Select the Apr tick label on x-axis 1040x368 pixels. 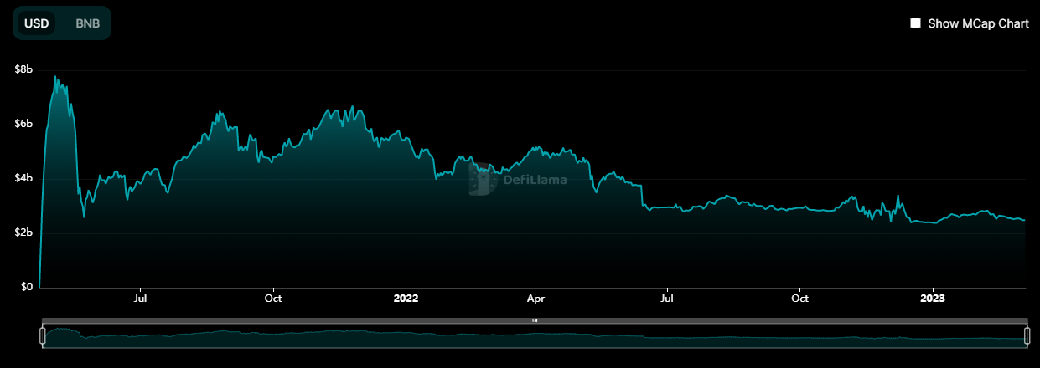(536, 298)
